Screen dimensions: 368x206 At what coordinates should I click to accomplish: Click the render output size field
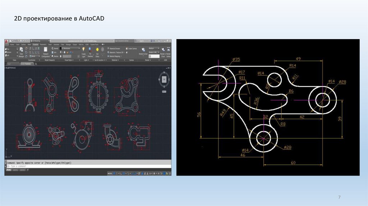point(154,56)
